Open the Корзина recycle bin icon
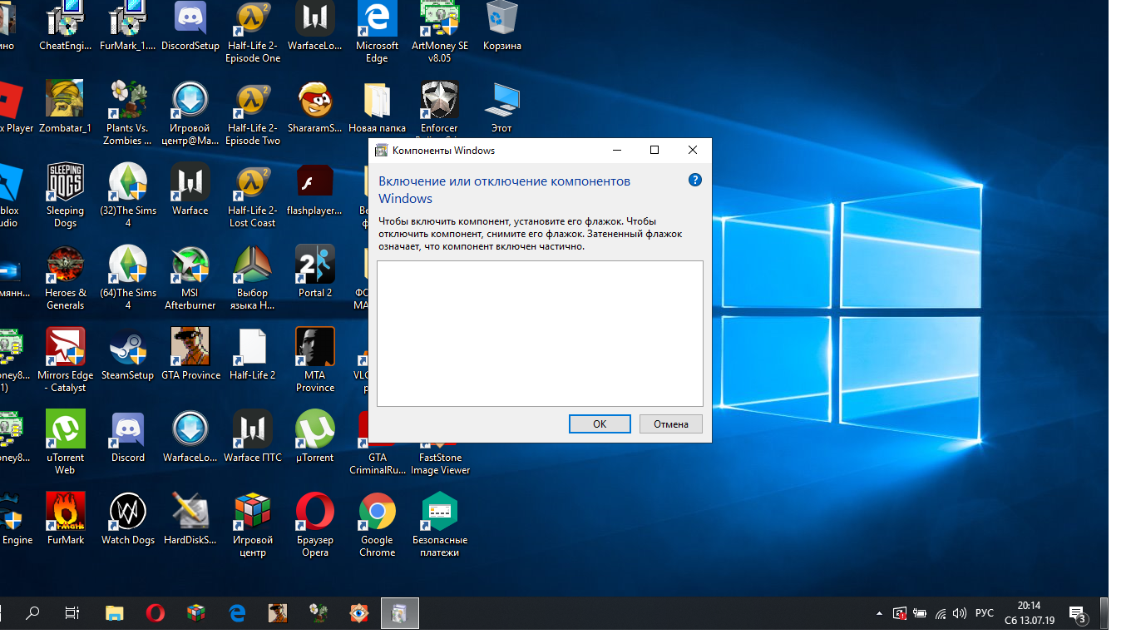 coord(502,27)
